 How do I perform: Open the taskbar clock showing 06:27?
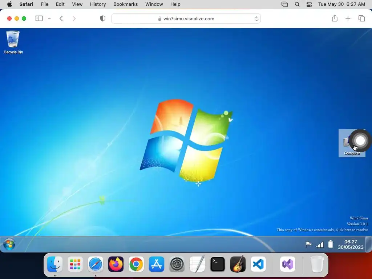tap(351, 244)
